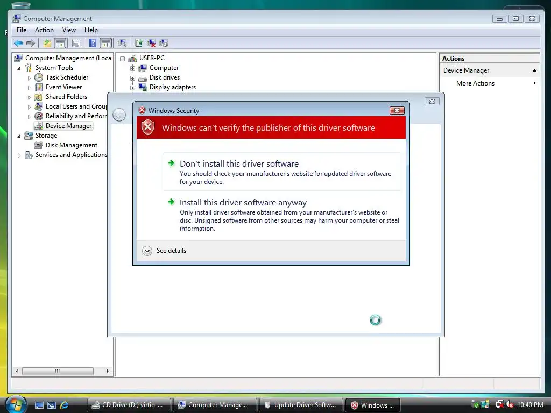Image resolution: width=551 pixels, height=413 pixels.
Task: Click the scrollbar right arrow in console tree
Action: point(108,371)
